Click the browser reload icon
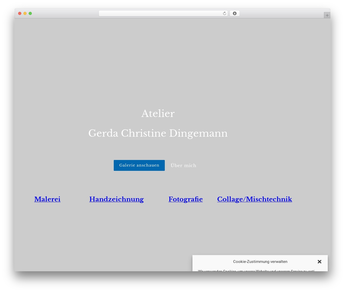This screenshot has width=345, height=292. point(224,13)
